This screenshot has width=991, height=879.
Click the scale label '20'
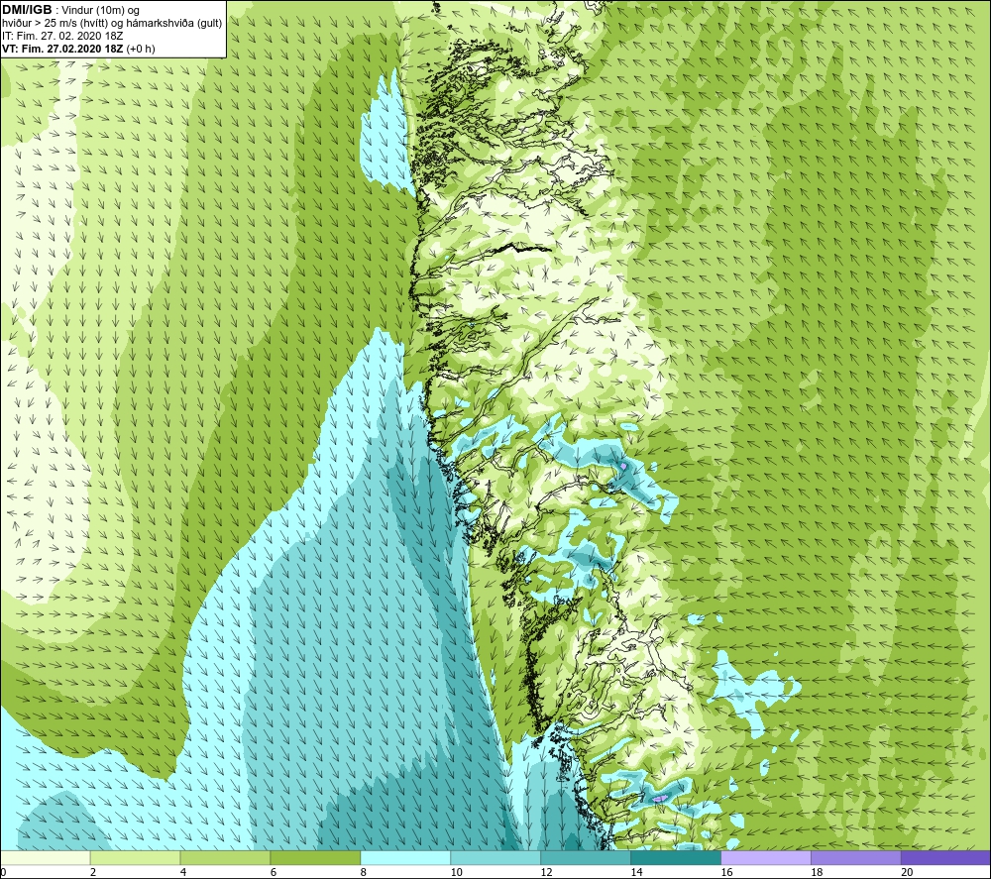click(x=907, y=872)
